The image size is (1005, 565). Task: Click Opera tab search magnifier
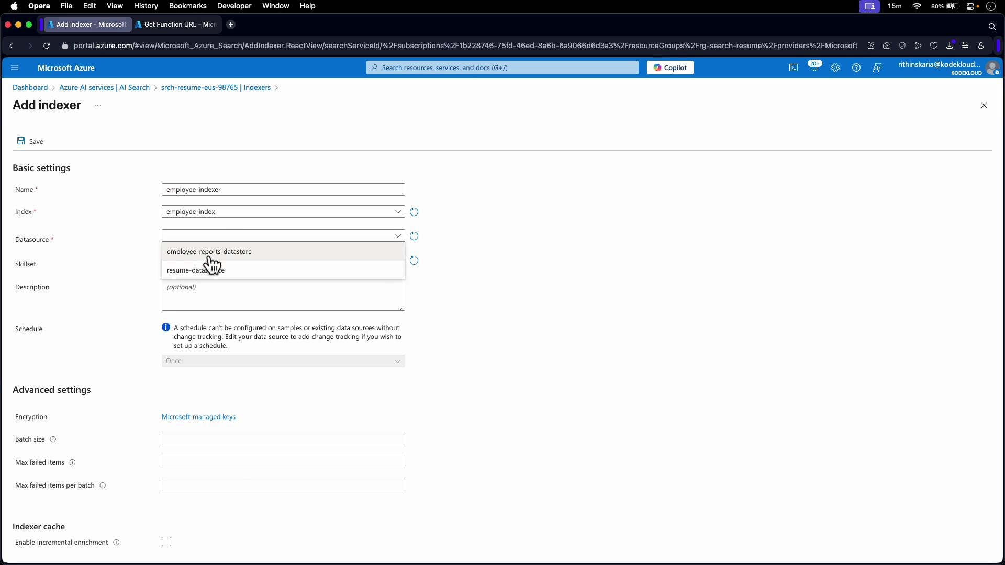point(992,26)
